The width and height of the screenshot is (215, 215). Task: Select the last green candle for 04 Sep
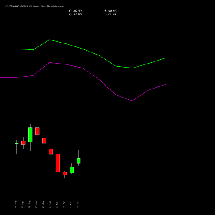tap(78, 161)
